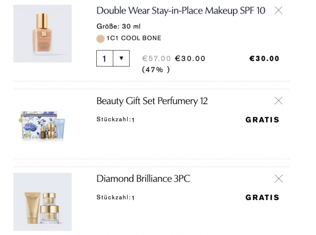The height and width of the screenshot is (235, 316).
Task: Open Double Wear Stay-in-Place Makeup title link
Action: (x=181, y=11)
